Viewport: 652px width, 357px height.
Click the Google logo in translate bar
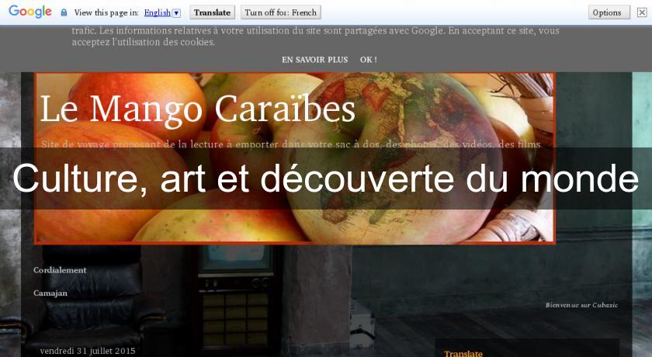(30, 12)
